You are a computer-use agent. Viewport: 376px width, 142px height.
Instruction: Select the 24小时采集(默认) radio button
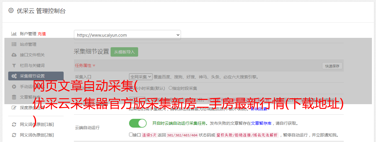tap(131, 88)
